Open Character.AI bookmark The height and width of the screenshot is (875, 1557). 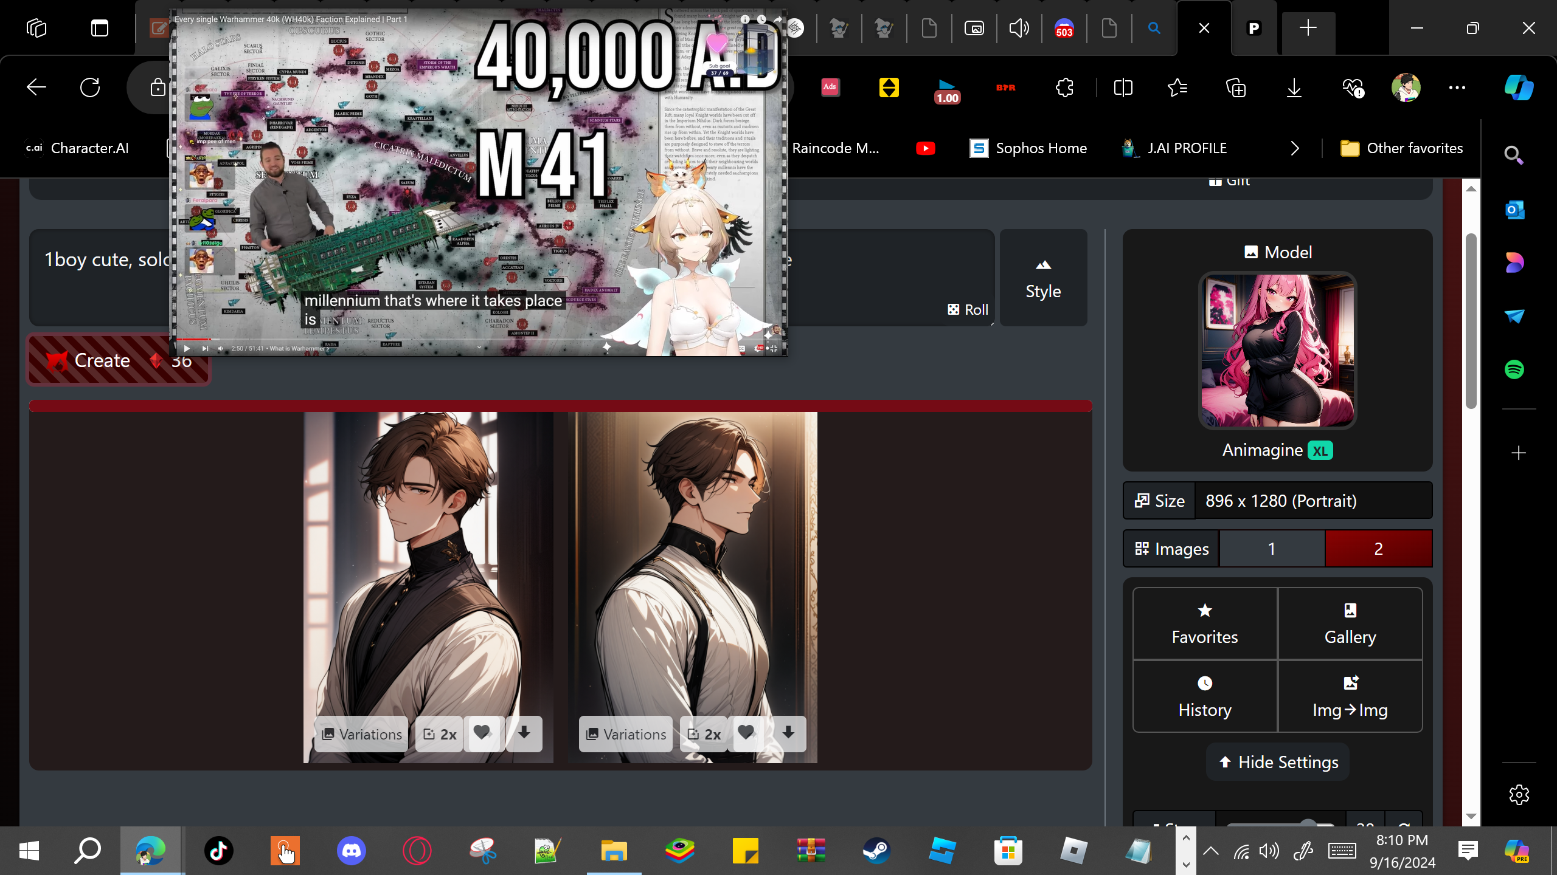pos(77,148)
